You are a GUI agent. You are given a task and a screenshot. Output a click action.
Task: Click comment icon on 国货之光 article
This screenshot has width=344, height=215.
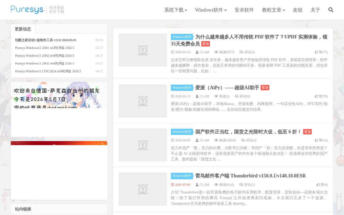click(x=243, y=140)
